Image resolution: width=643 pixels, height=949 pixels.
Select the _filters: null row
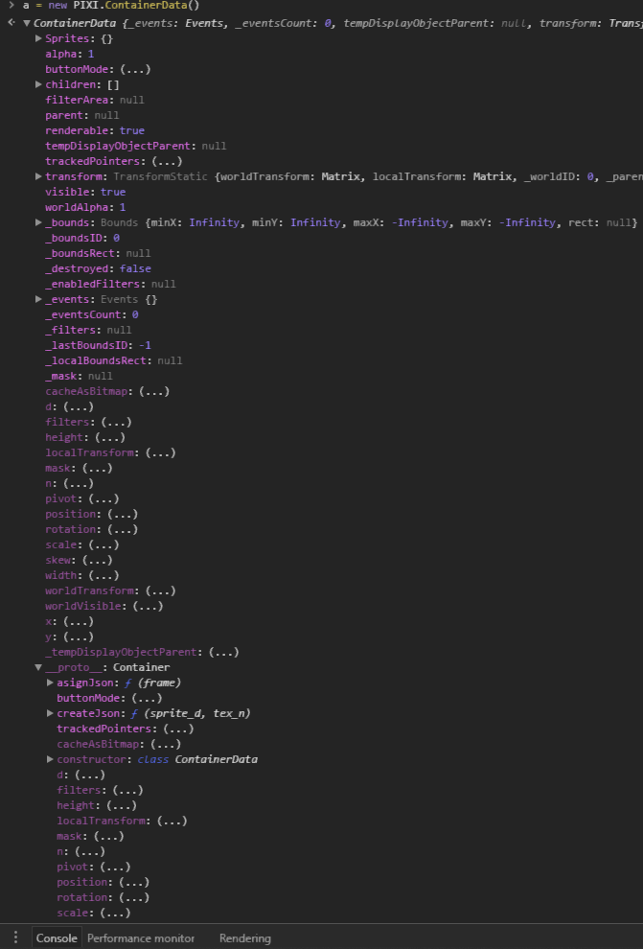point(88,330)
